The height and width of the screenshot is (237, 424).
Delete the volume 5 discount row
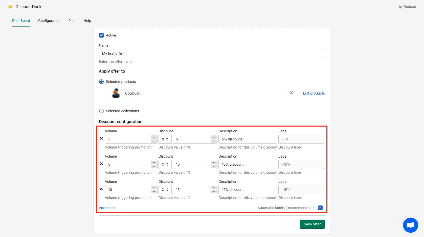[x=101, y=164]
